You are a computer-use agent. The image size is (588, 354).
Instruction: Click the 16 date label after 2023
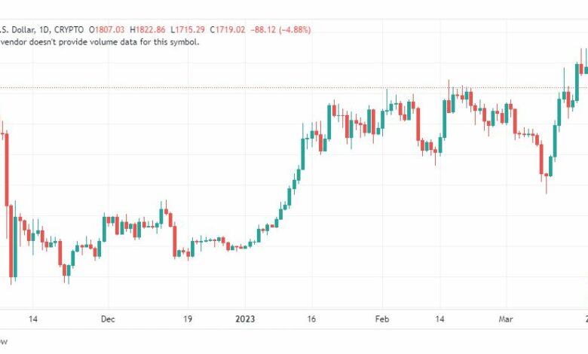click(311, 319)
